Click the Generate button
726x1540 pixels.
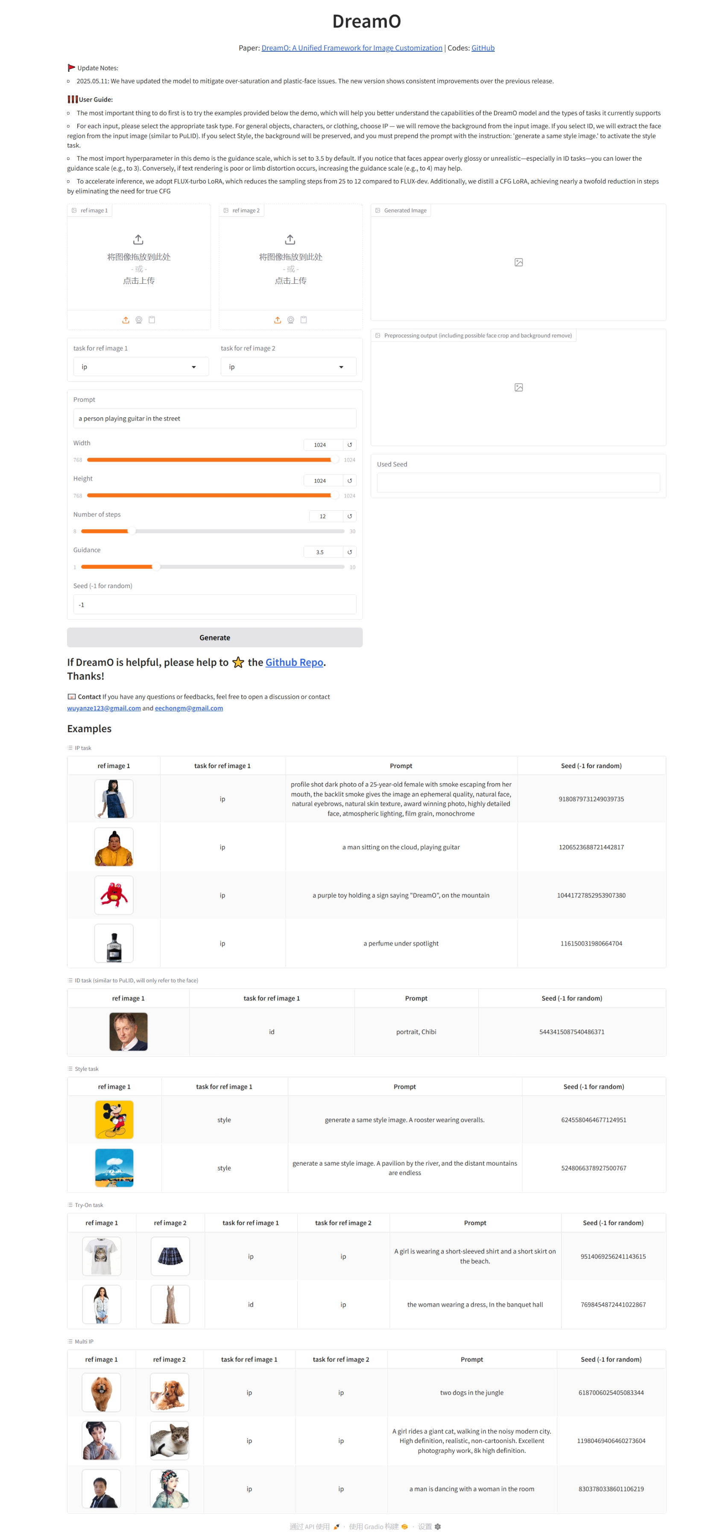point(214,637)
